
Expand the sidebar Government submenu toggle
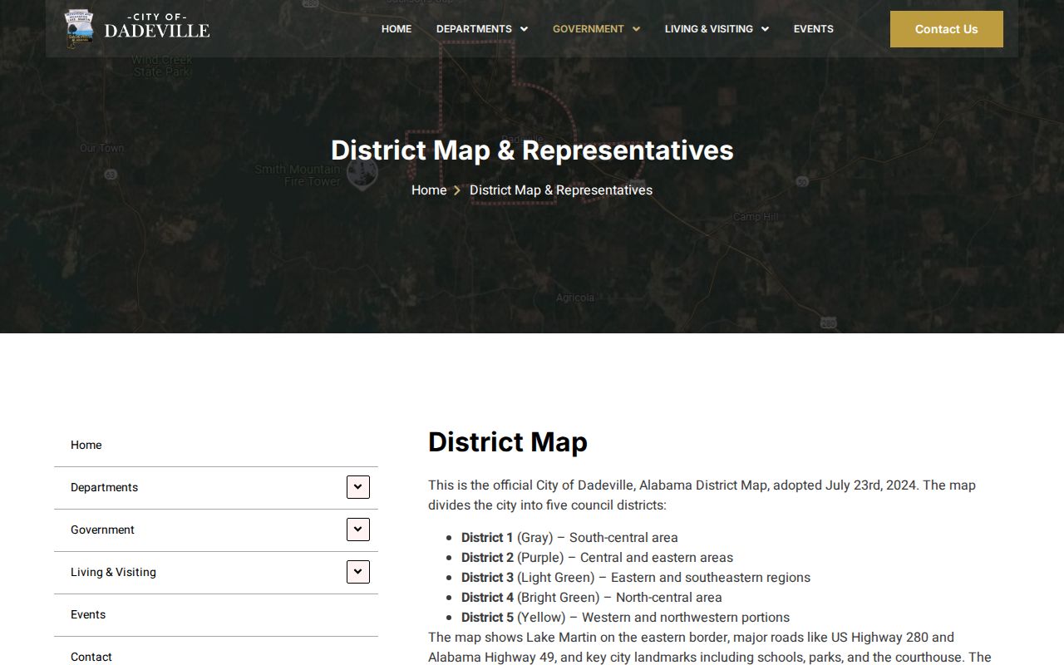click(x=358, y=530)
